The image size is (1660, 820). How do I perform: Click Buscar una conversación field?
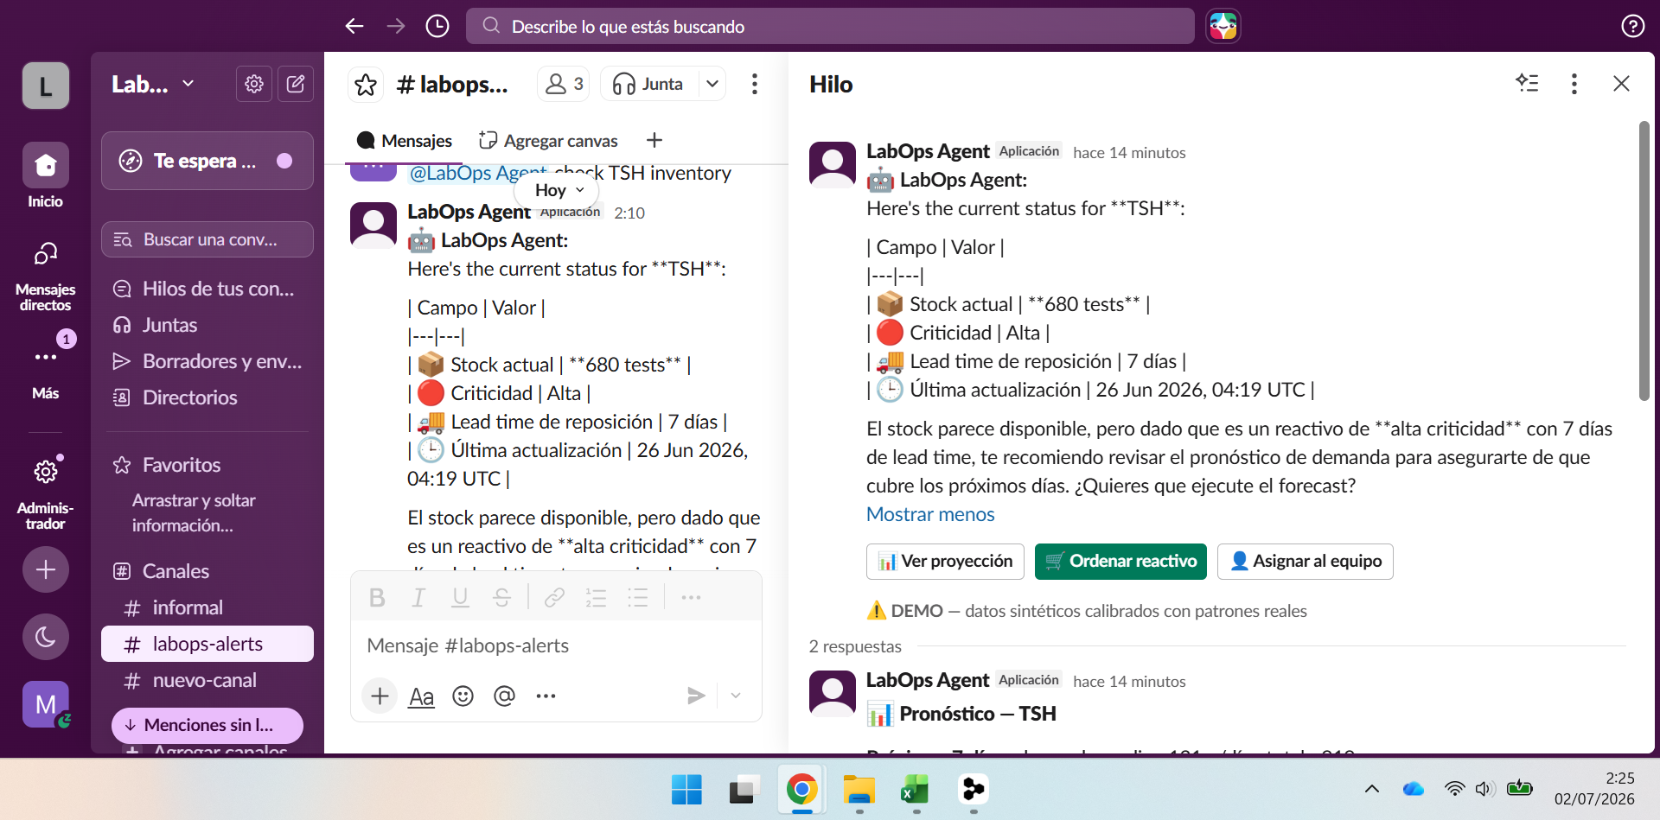coord(207,239)
